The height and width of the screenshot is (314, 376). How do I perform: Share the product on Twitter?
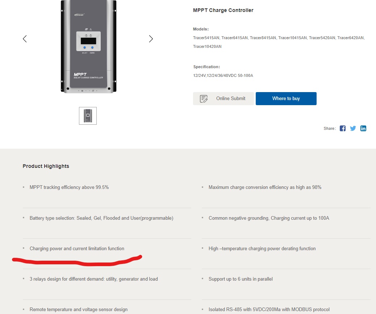(353, 128)
